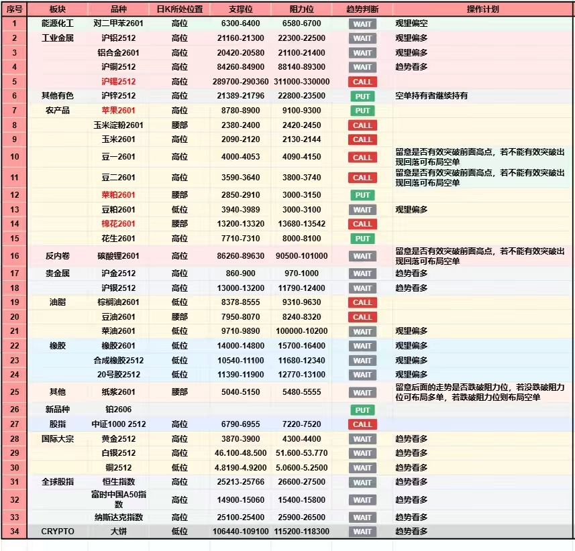Click CALL badge for 玉米淀粉2601

tap(362, 125)
